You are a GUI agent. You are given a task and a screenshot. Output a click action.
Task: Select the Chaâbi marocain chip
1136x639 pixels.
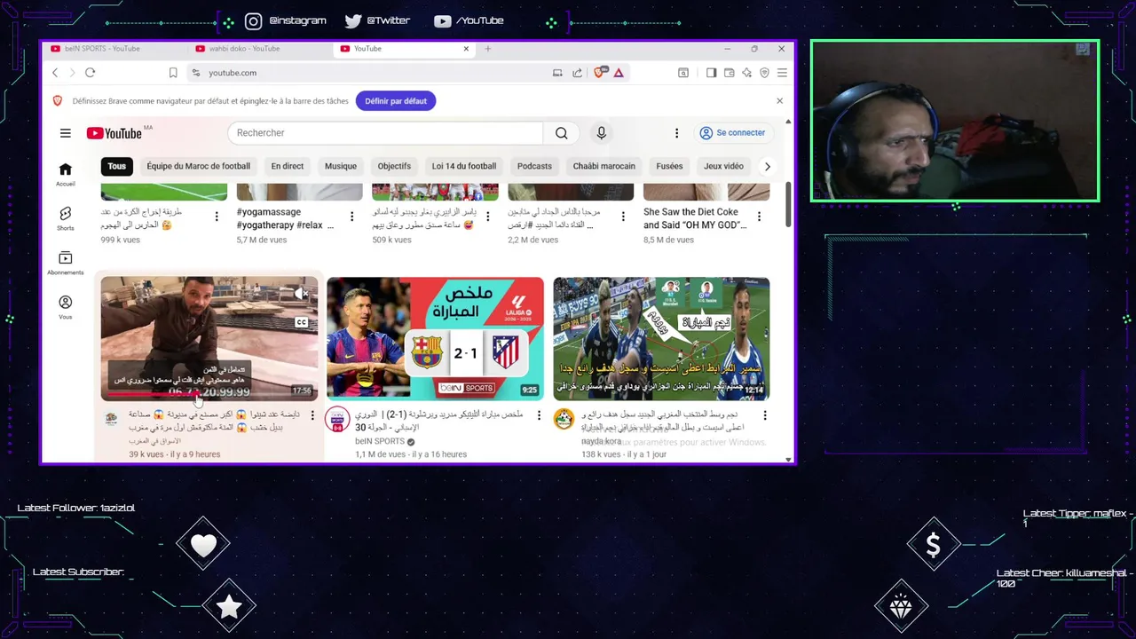[604, 166]
